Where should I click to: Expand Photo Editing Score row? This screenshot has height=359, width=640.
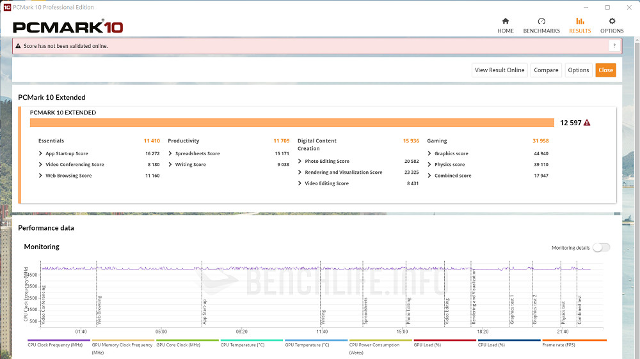click(300, 162)
